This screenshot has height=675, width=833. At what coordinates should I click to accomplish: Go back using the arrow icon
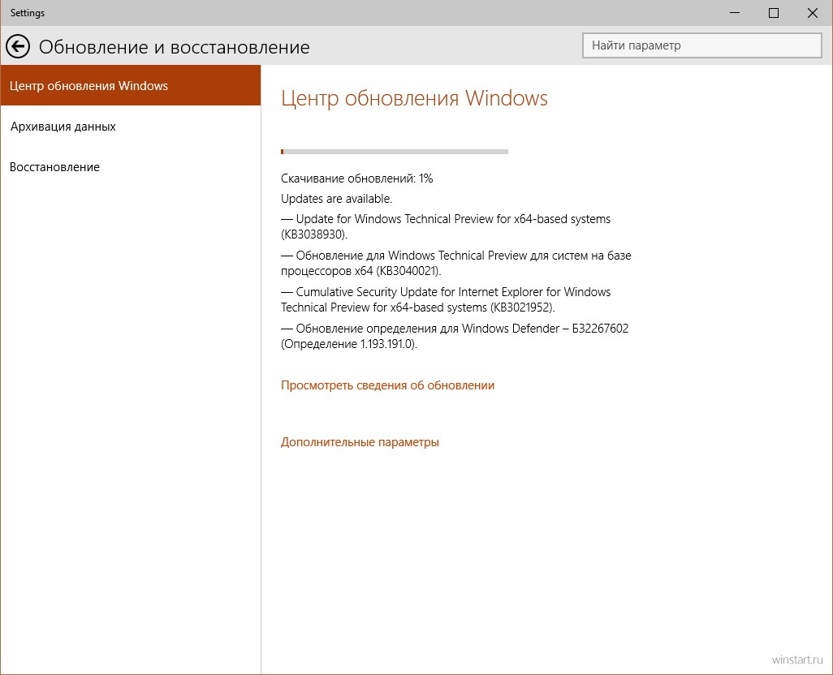(18, 47)
